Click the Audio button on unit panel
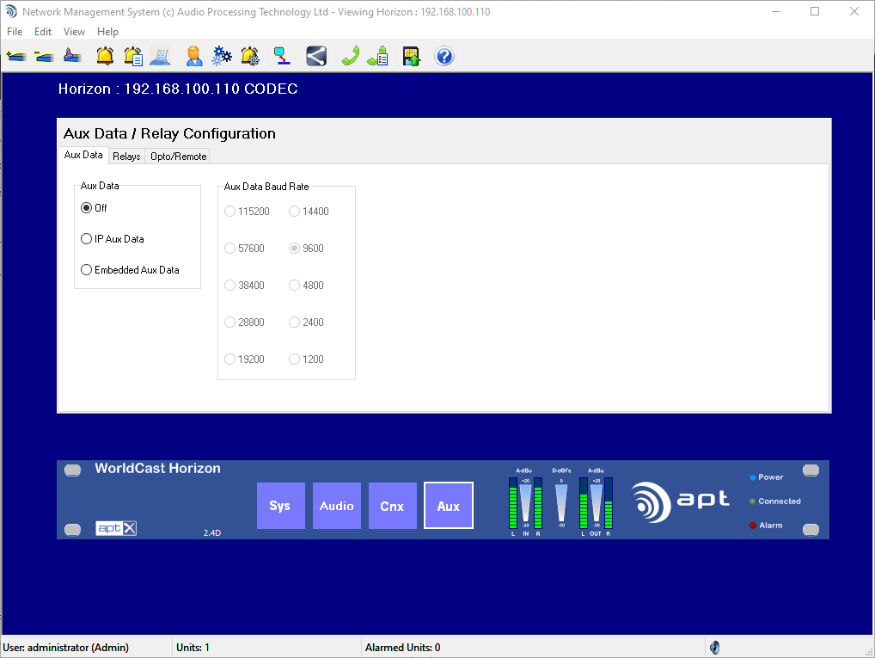Image resolution: width=875 pixels, height=658 pixels. 336,506
